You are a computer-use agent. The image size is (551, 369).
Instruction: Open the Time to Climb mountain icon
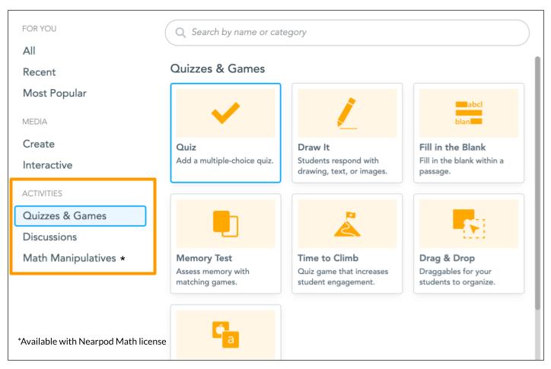click(x=347, y=224)
